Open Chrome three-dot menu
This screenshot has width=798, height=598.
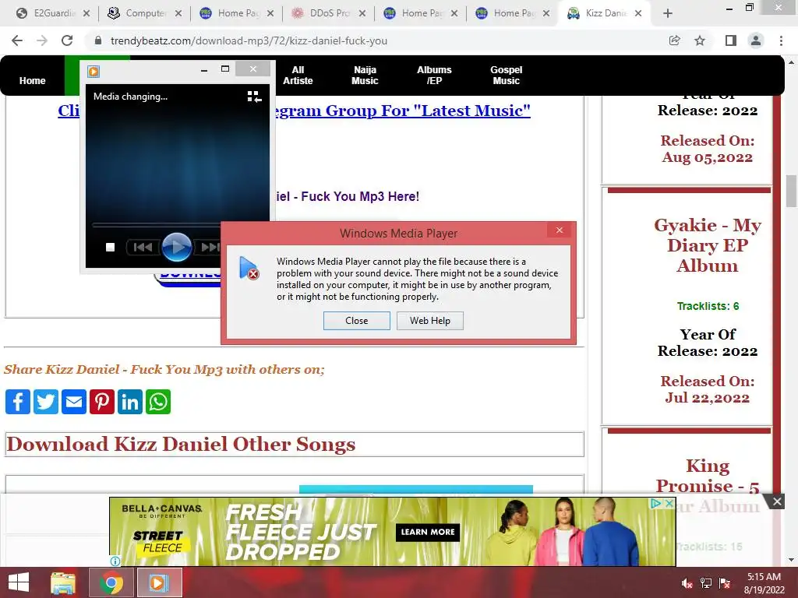pos(781,40)
